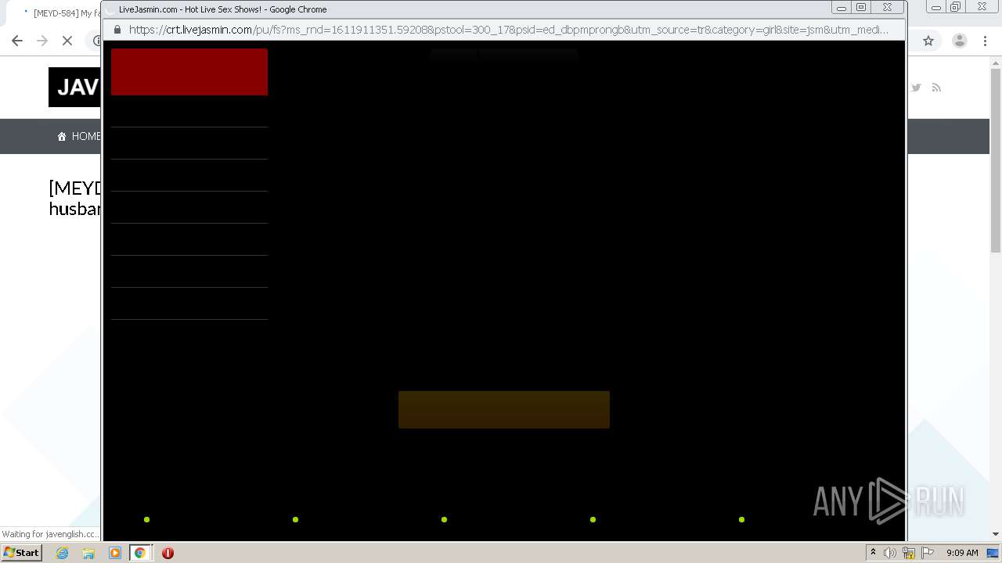Click the scroll up arrow of the page scrollbar

(x=996, y=65)
